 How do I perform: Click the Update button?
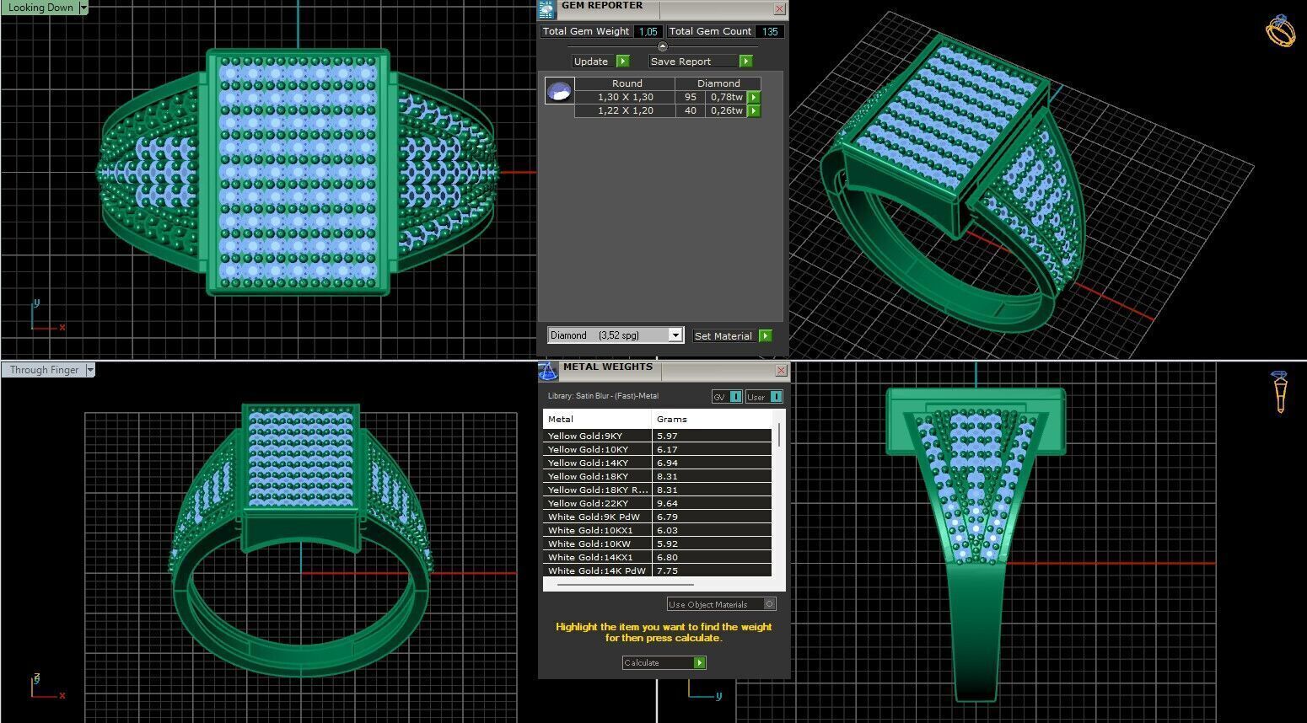point(591,61)
